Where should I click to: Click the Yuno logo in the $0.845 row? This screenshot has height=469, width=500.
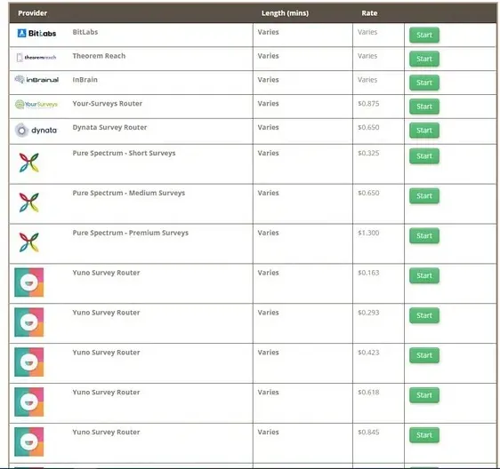(x=29, y=441)
